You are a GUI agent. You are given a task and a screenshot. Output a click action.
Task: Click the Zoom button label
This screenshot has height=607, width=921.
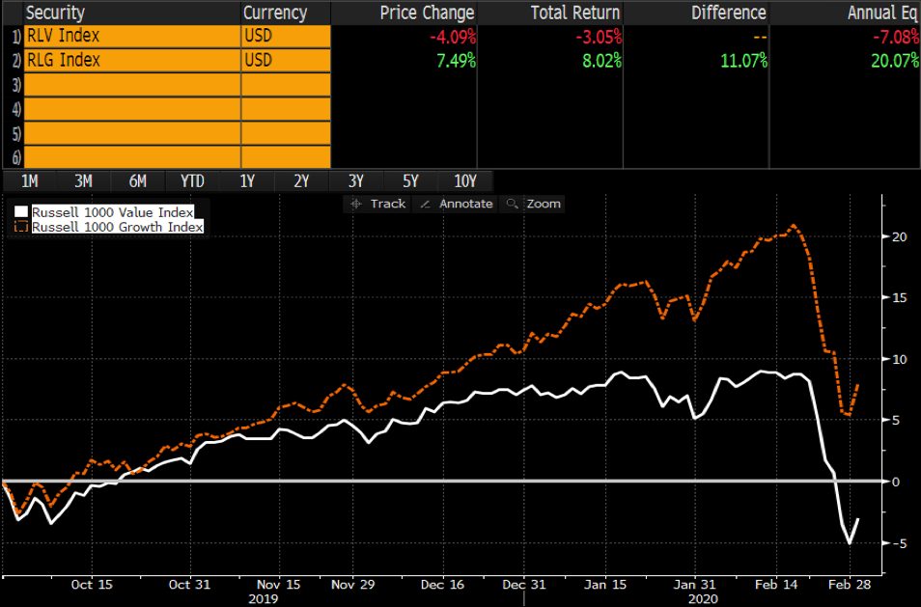pyautogui.click(x=544, y=204)
